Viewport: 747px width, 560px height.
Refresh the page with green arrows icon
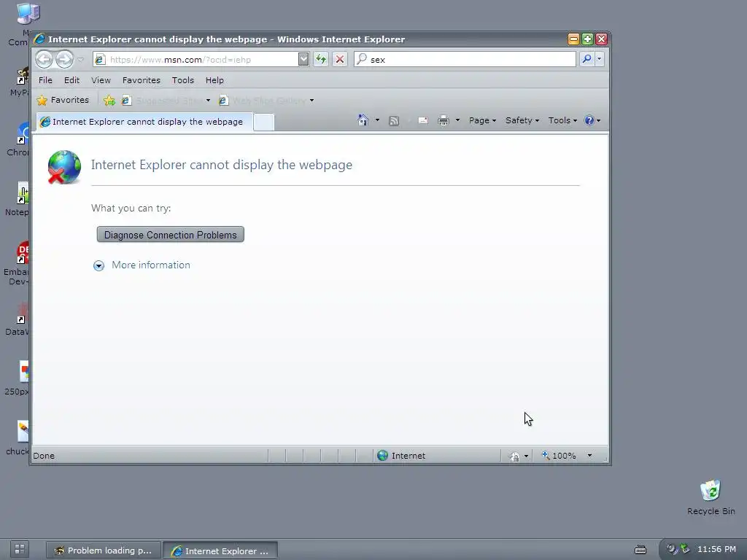coord(321,59)
